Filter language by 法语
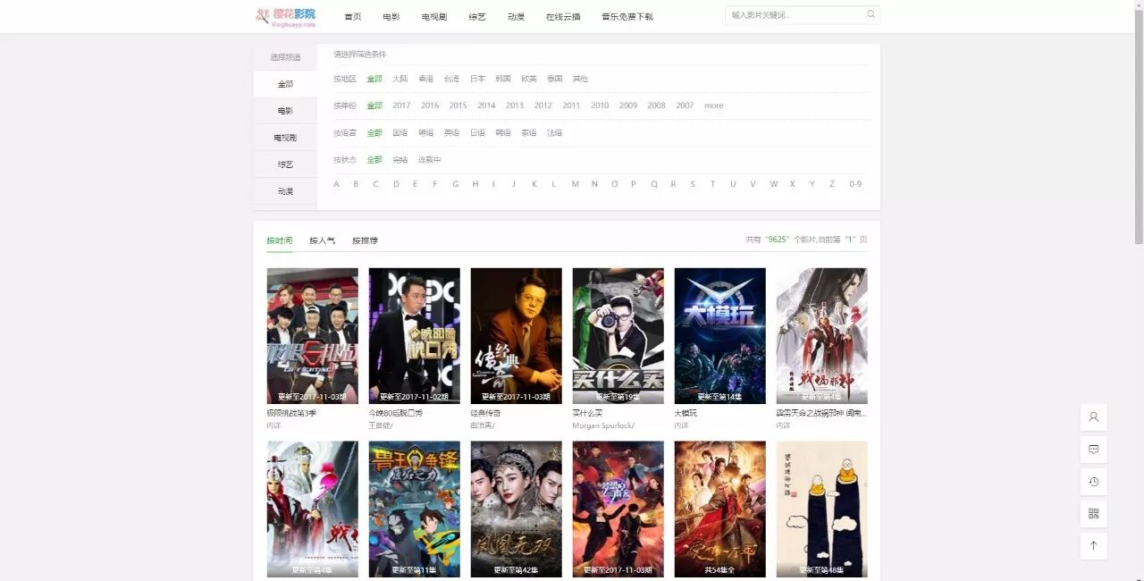Image resolution: width=1144 pixels, height=581 pixels. [554, 132]
